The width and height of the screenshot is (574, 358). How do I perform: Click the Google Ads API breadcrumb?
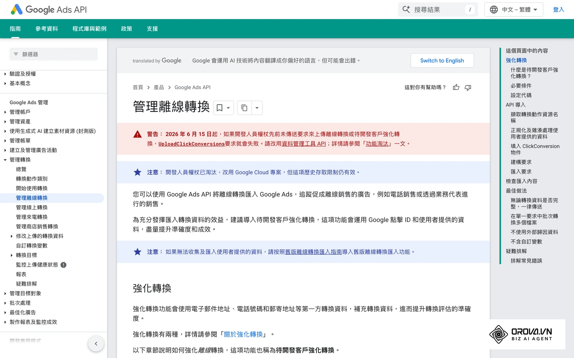193,87
